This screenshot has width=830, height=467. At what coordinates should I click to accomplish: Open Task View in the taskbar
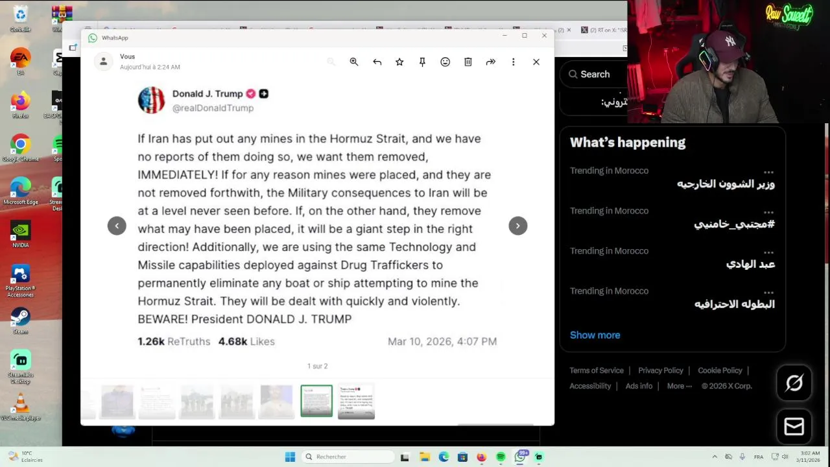click(405, 457)
